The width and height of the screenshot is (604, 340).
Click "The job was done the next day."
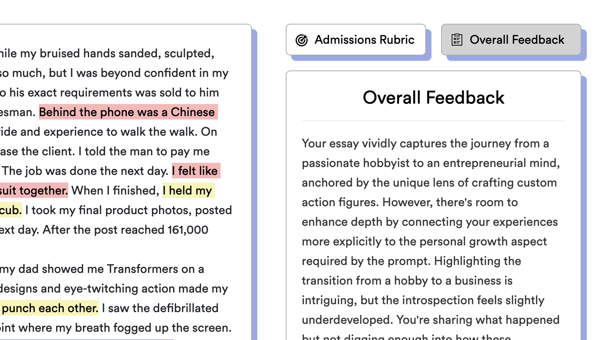[x=85, y=171]
